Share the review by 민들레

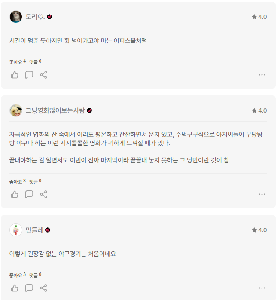pos(43,288)
